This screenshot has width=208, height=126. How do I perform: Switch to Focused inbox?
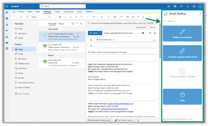[x=52, y=24]
